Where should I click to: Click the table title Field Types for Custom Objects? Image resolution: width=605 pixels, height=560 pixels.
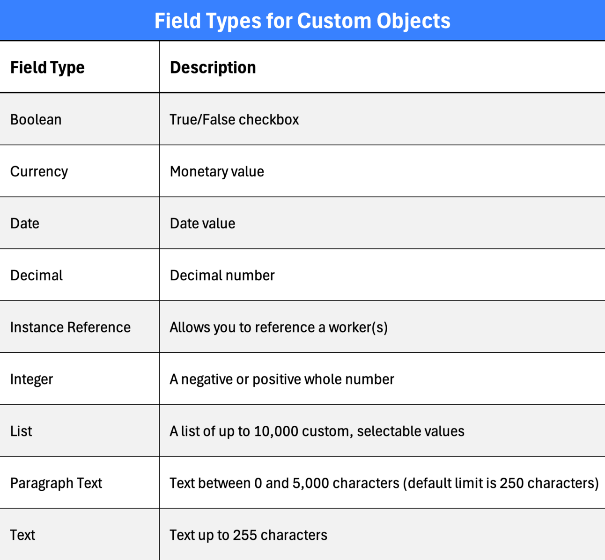302,21
